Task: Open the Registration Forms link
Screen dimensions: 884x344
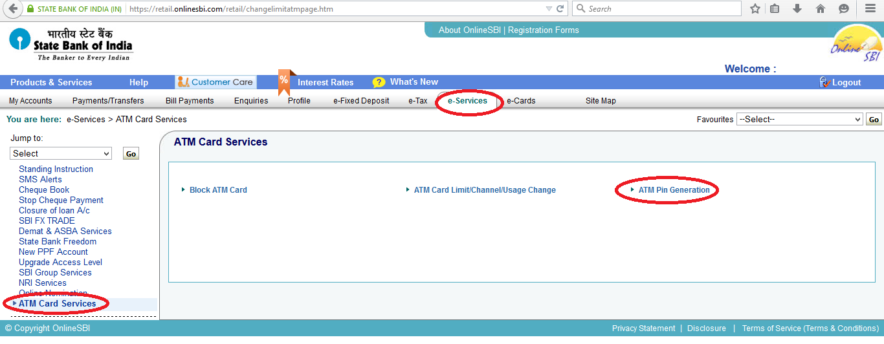Action: (x=544, y=30)
